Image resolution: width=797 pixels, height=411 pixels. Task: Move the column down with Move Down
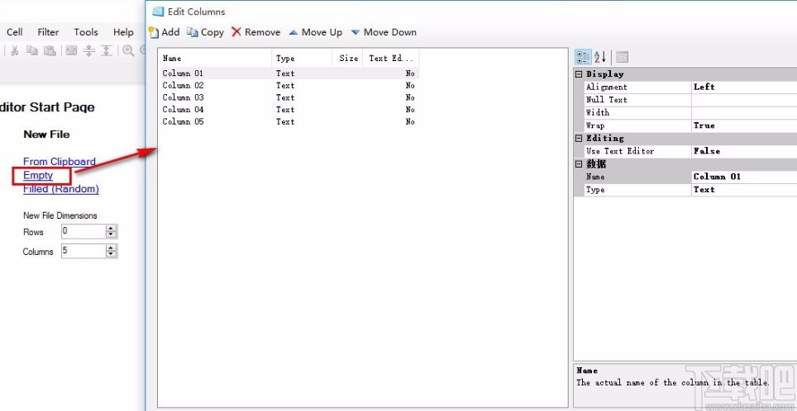[384, 32]
